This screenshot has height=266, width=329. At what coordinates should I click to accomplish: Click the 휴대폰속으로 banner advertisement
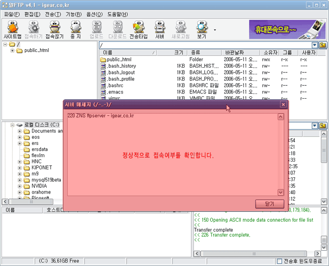pyautogui.click(x=287, y=29)
